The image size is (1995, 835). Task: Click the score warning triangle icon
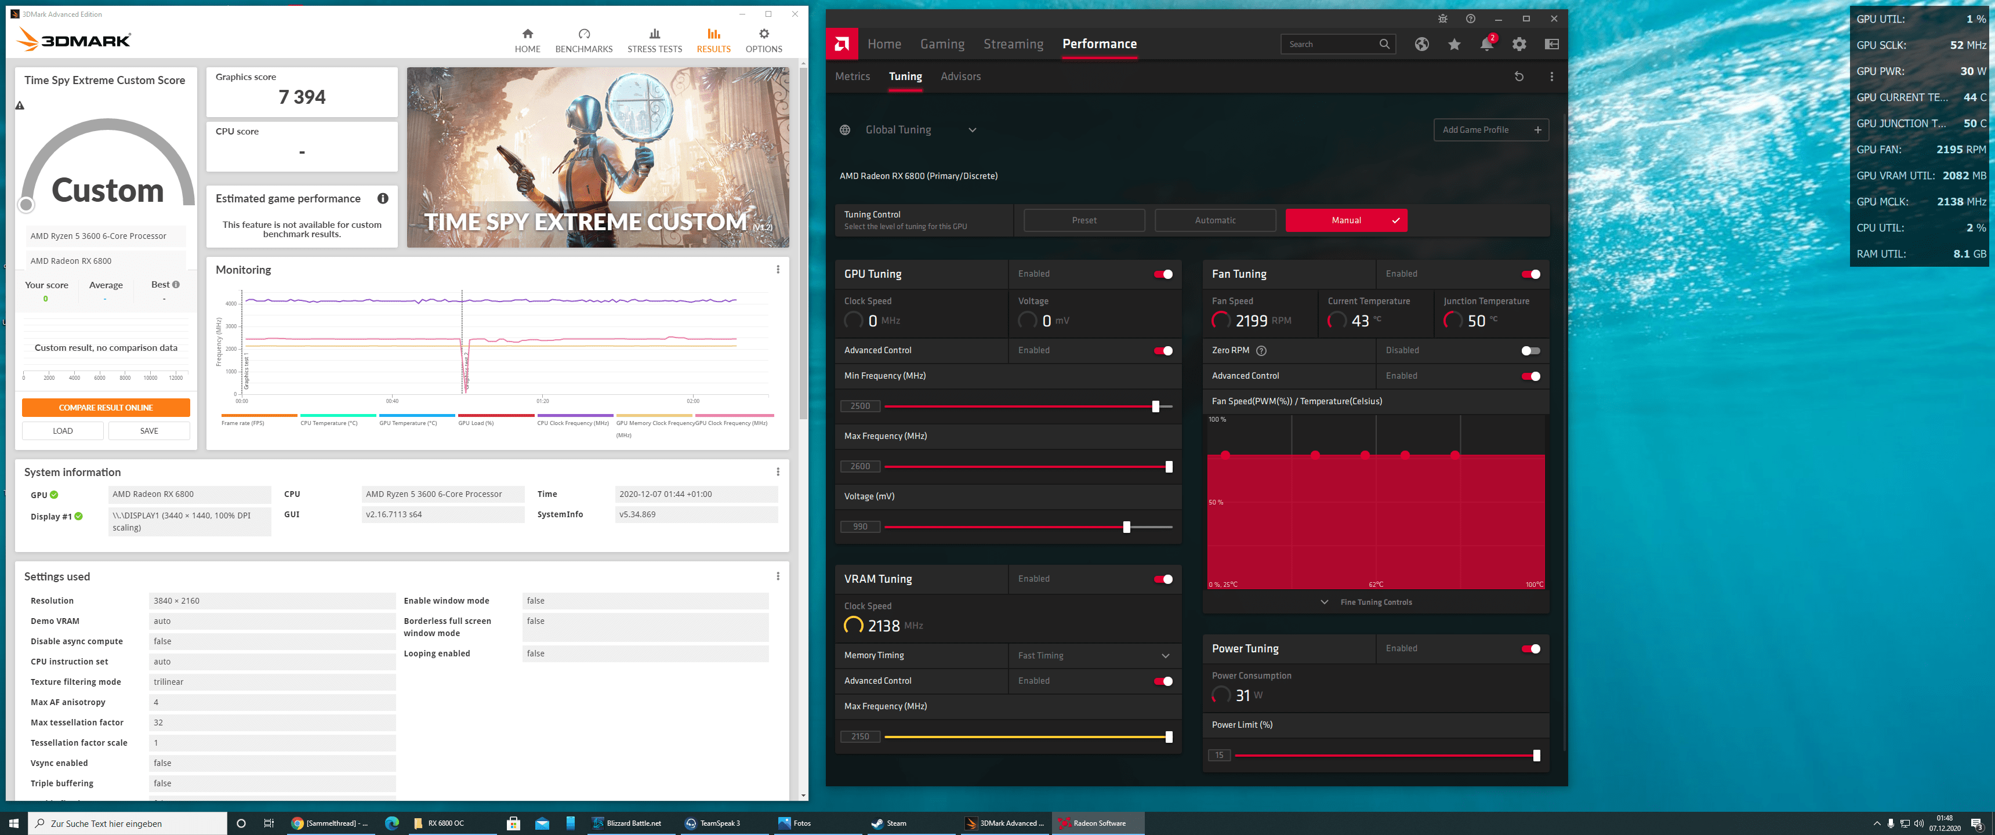click(20, 106)
